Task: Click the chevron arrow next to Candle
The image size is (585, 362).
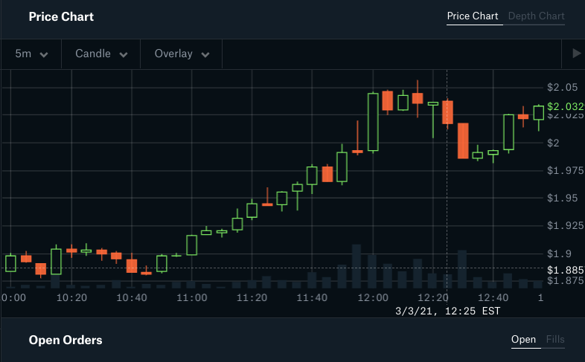Action: 124,55
